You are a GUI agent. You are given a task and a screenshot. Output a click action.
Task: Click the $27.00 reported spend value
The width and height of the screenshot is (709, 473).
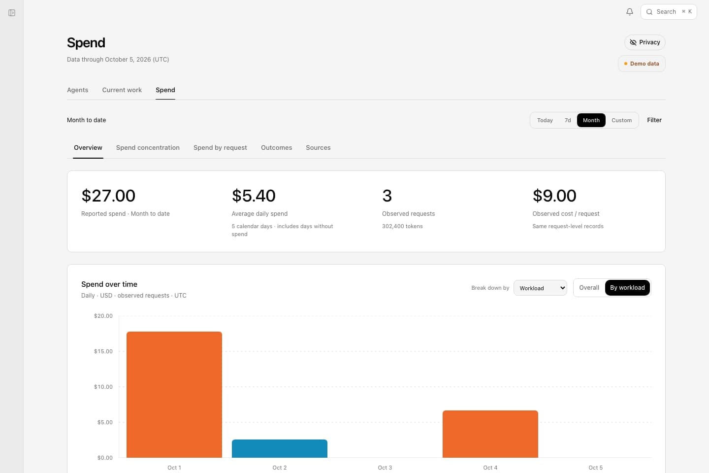tap(108, 196)
